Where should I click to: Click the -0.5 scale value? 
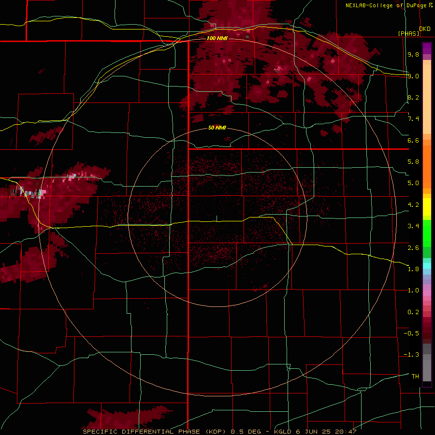click(411, 333)
